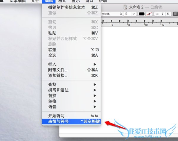
Task: Choose 全选 from the edit menu
Action: point(71,55)
